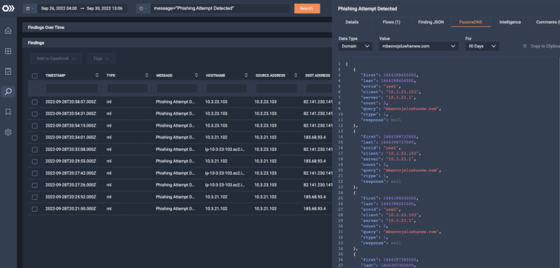Click dest address 82.141.230.141 in the 20:58:57 row
Viewport: 560px width, 268px height.
point(318,102)
